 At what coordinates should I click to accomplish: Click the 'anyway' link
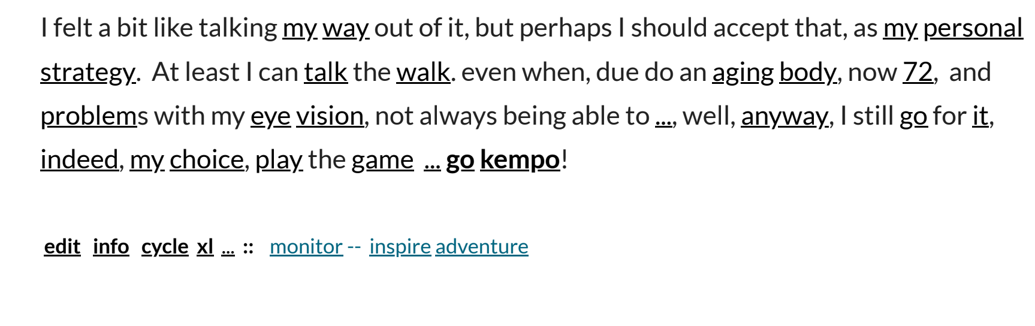[x=785, y=117]
